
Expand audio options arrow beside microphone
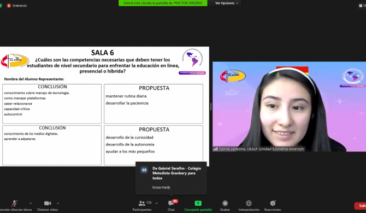[x=31, y=203]
